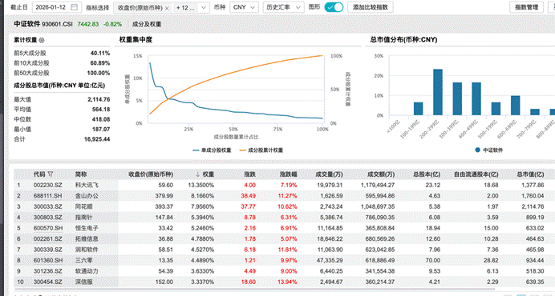Screen dimensions: 555x296
Task: Open stock code link 002230.SZ
Action: [48, 185]
